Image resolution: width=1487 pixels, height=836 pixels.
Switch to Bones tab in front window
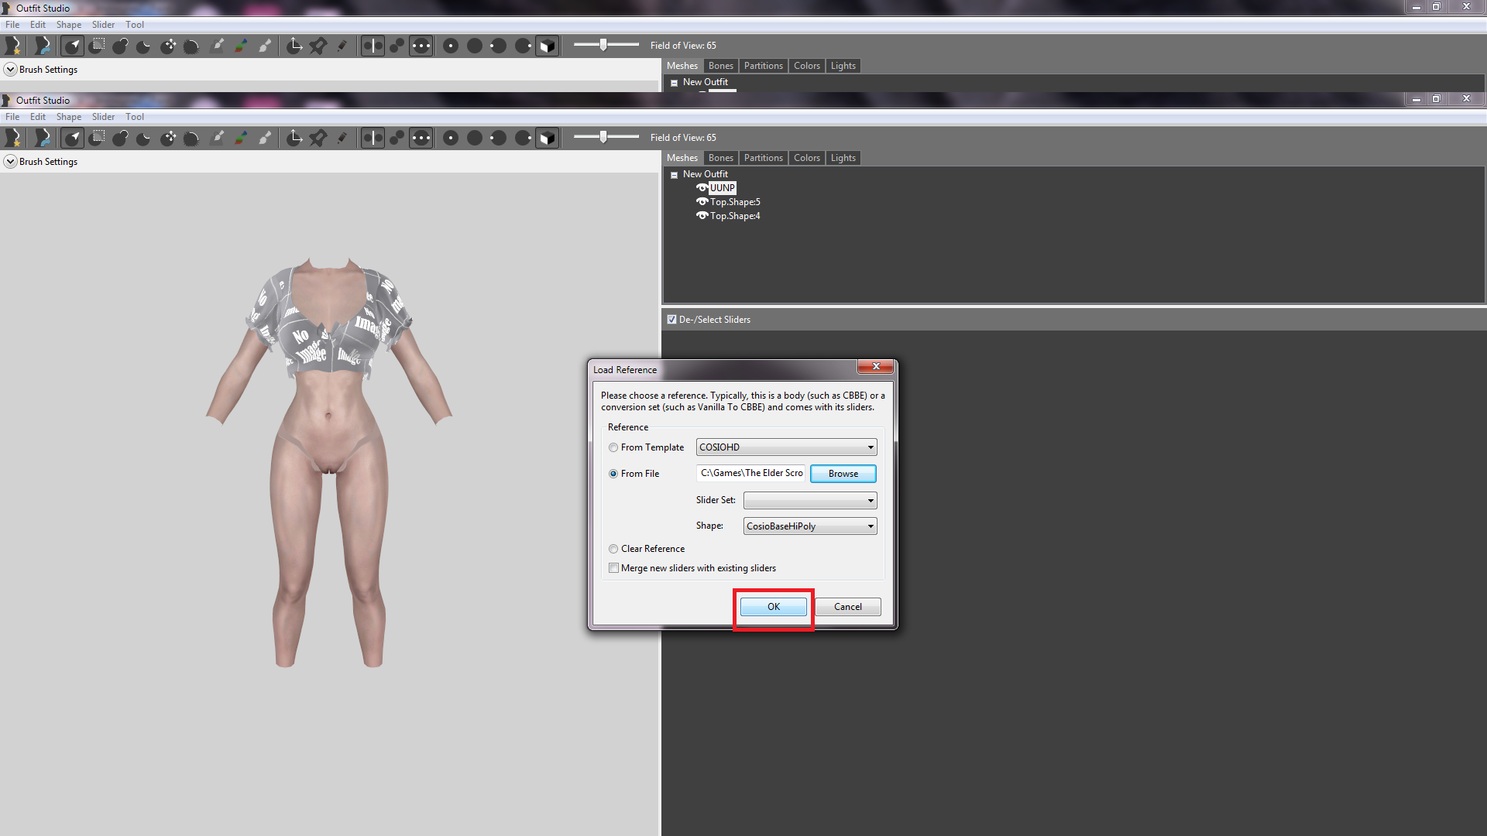(x=720, y=158)
